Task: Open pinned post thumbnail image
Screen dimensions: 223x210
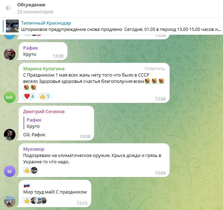Action: 12,26
